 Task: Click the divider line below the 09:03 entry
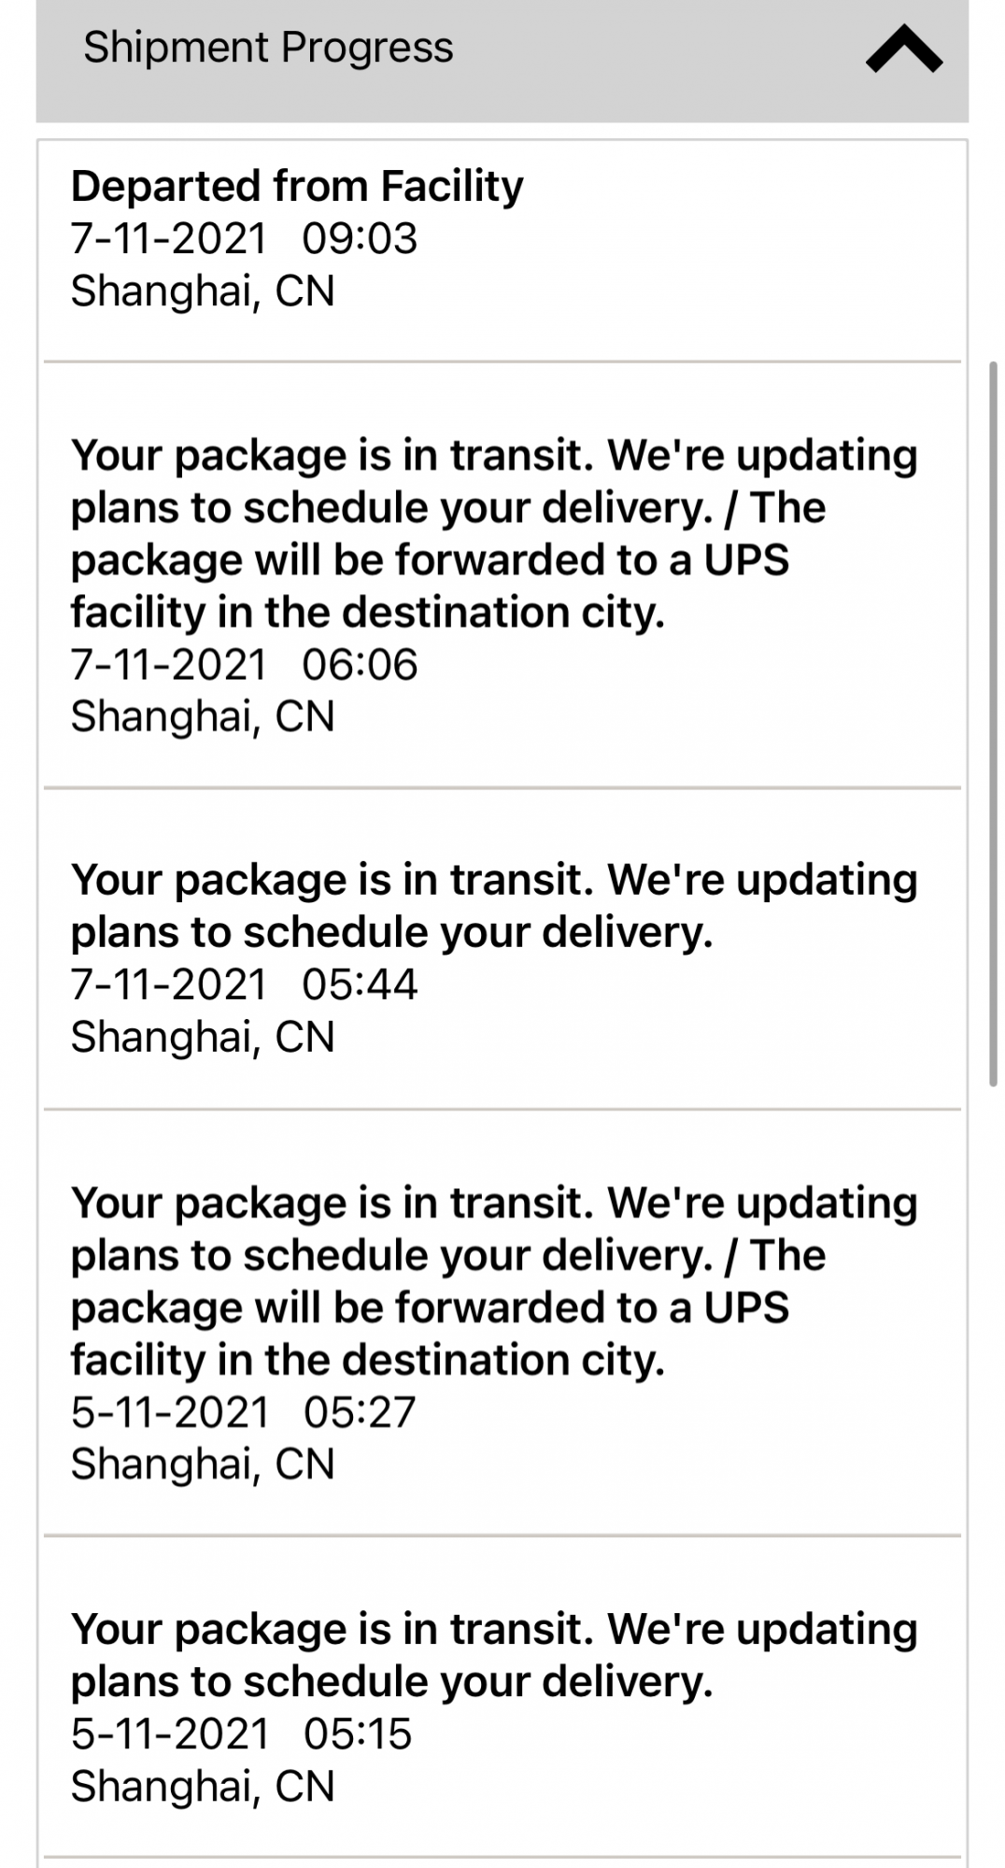click(502, 361)
